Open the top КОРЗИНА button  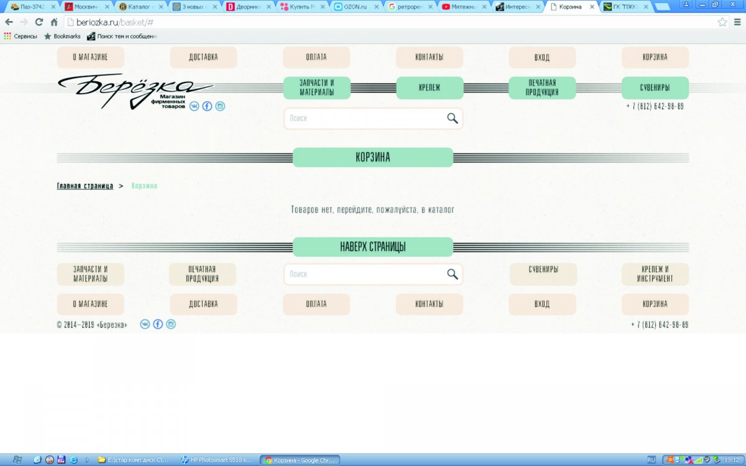tap(655, 57)
